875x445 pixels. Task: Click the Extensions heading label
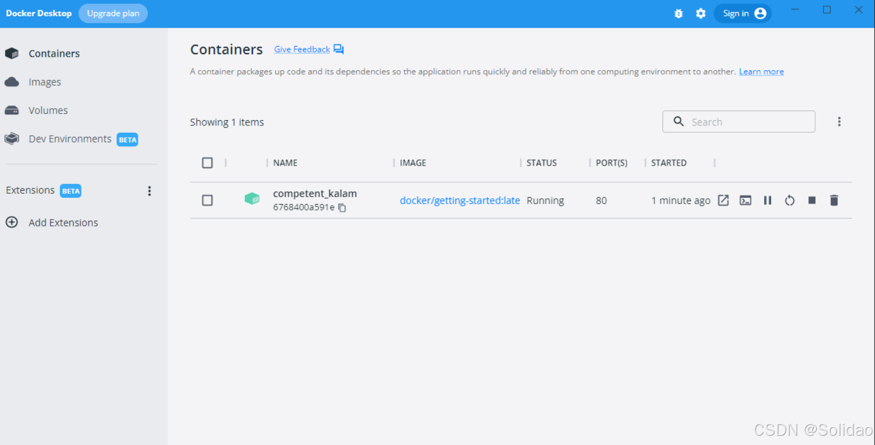tap(30, 190)
